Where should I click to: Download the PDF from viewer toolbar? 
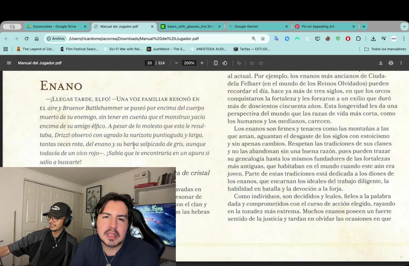381,63
